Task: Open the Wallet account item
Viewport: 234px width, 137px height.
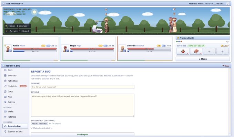Action: point(15,112)
